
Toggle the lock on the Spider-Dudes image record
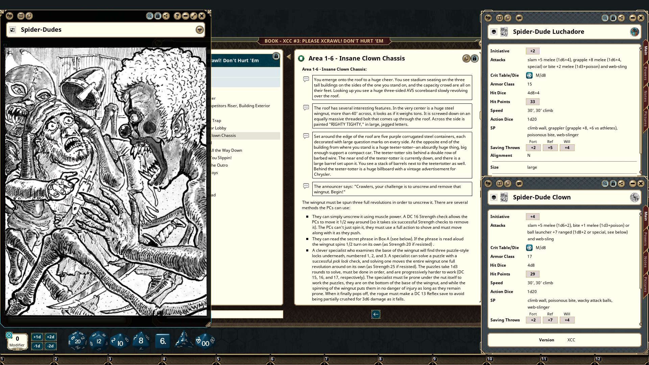coord(158,16)
